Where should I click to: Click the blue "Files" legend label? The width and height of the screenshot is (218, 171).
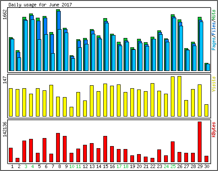click(x=214, y=29)
